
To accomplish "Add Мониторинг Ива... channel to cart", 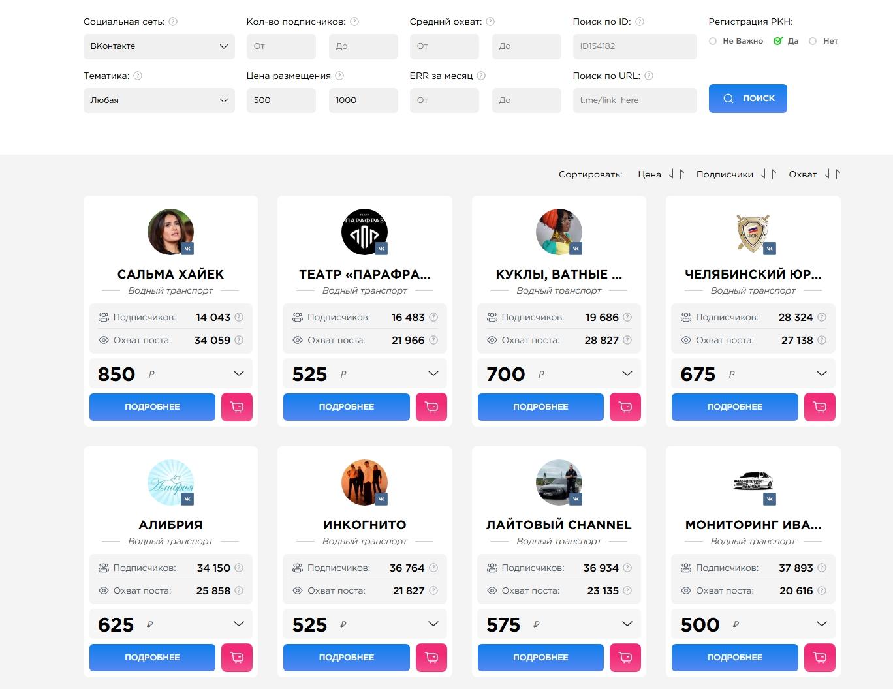I will [819, 658].
